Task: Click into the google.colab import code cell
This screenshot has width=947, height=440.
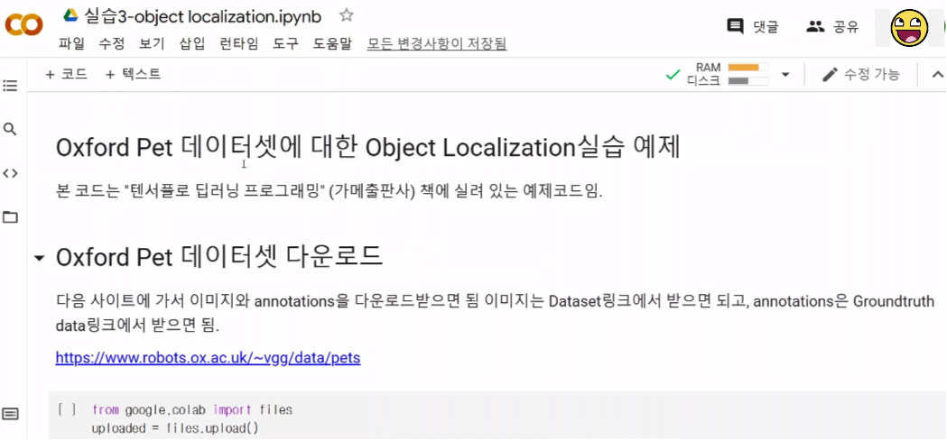Action: [x=496, y=416]
